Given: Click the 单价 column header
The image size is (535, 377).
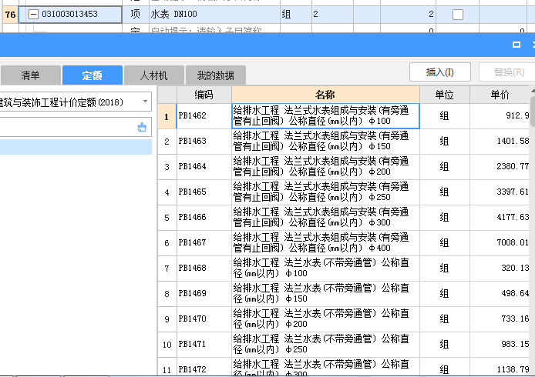Looking at the screenshot, I should coord(500,95).
